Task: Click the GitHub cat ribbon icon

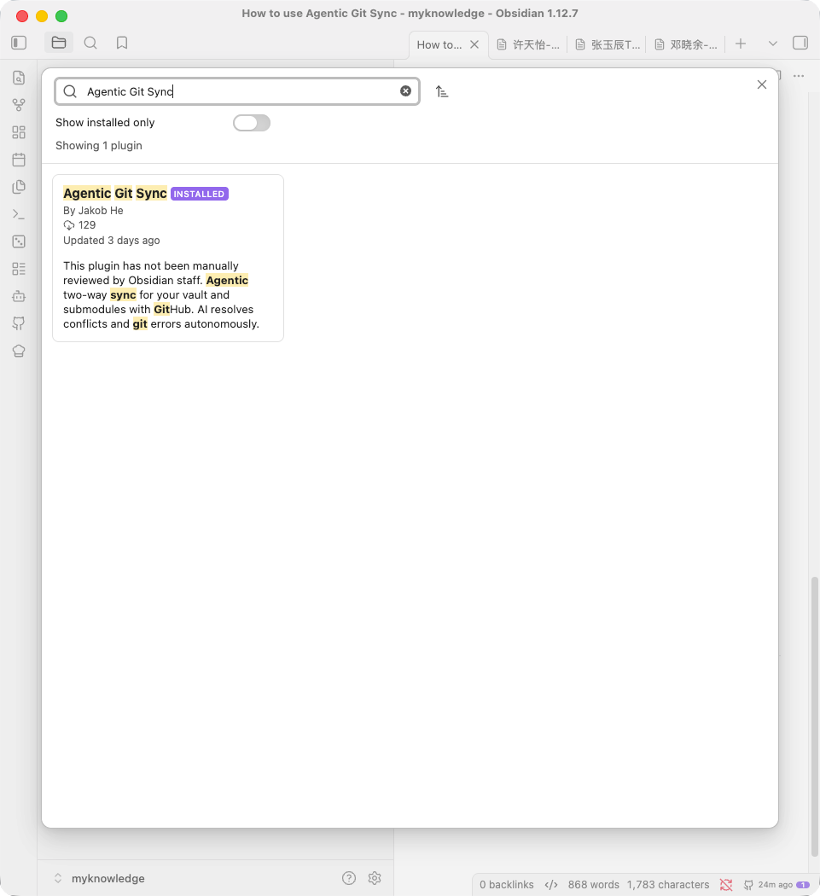Action: (19, 323)
